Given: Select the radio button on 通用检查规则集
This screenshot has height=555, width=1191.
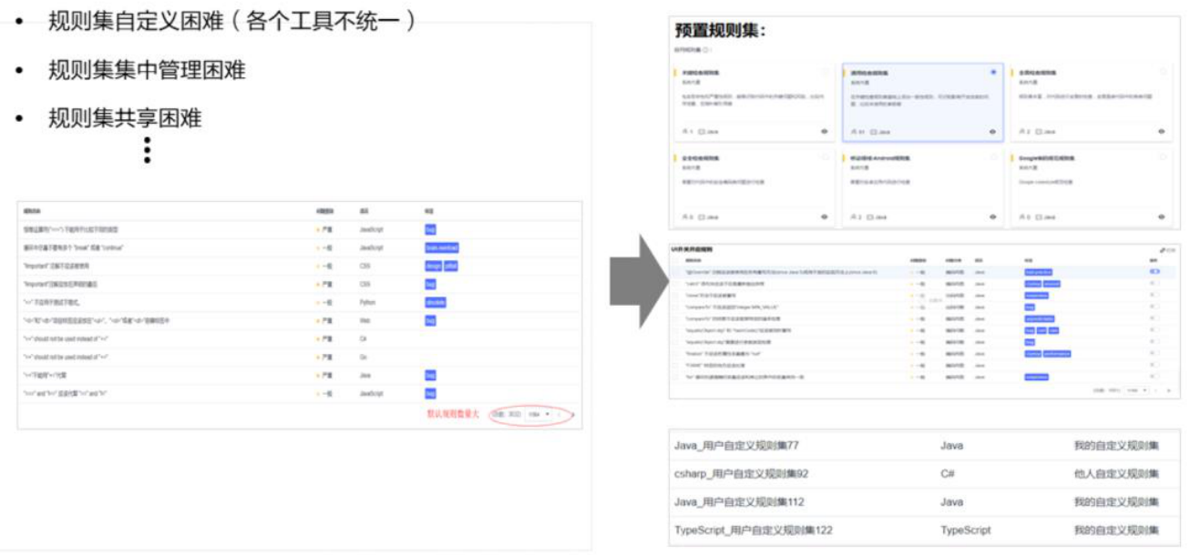Looking at the screenshot, I should click(x=993, y=71).
